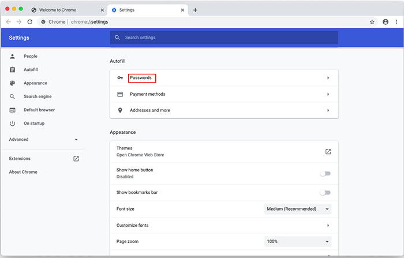Image resolution: width=404 pixels, height=258 pixels.
Task: Go to On startup in the sidebar
Action: tap(34, 123)
